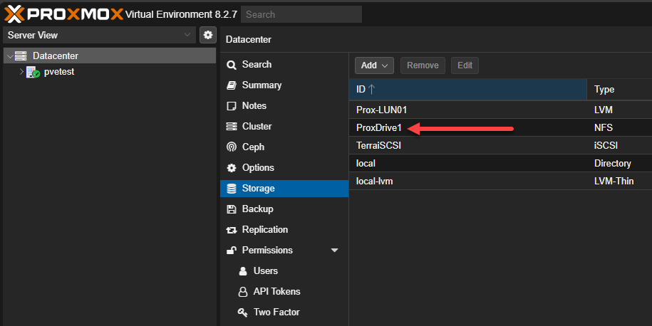
Task: Click the Notes icon in sidebar
Action: (231, 106)
